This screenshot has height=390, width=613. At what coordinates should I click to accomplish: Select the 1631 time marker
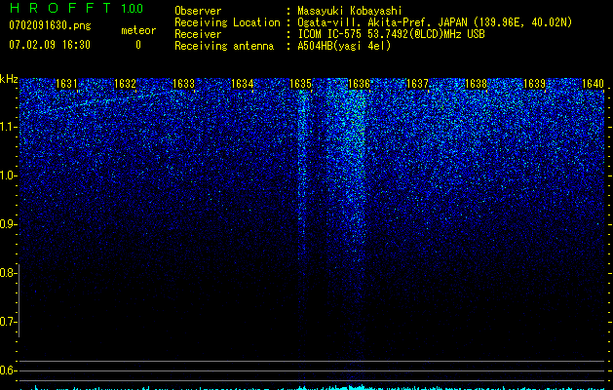click(66, 84)
